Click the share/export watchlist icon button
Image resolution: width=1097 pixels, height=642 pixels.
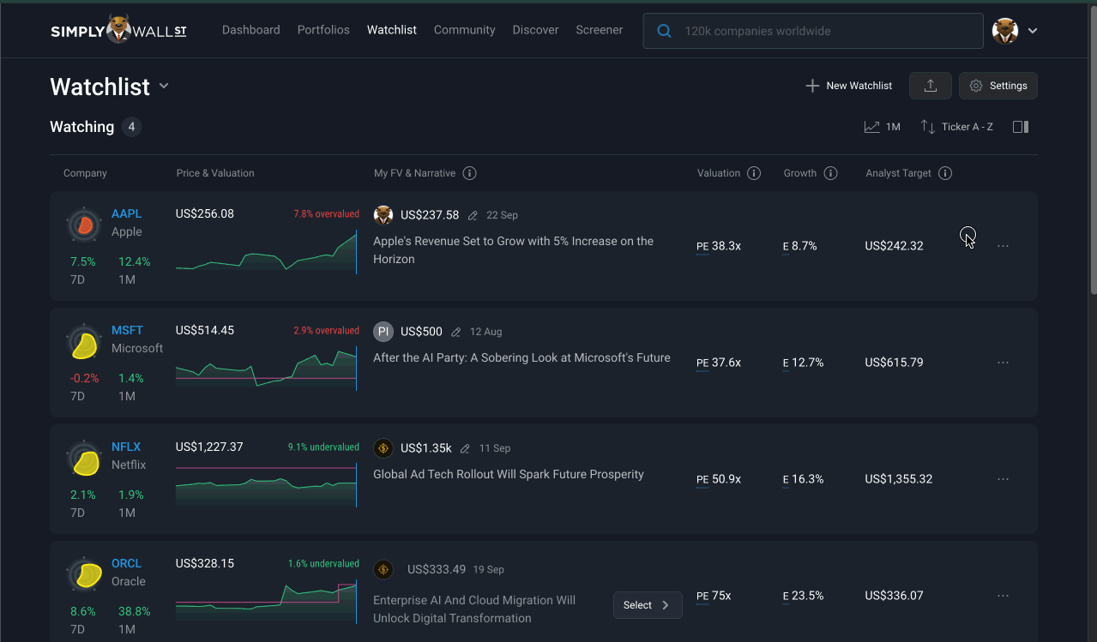point(931,86)
